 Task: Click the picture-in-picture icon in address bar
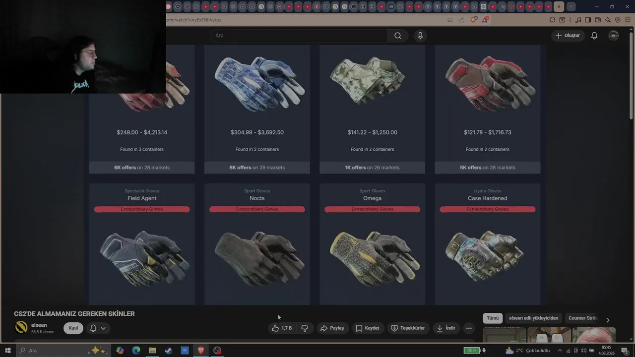tap(450, 20)
